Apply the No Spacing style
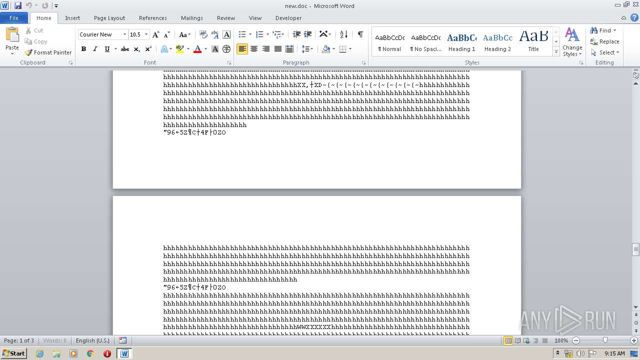 (425, 41)
